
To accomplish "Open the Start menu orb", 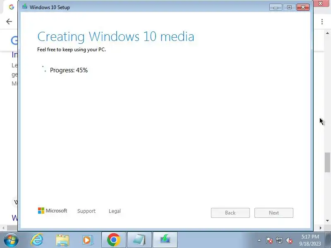I will [11, 240].
